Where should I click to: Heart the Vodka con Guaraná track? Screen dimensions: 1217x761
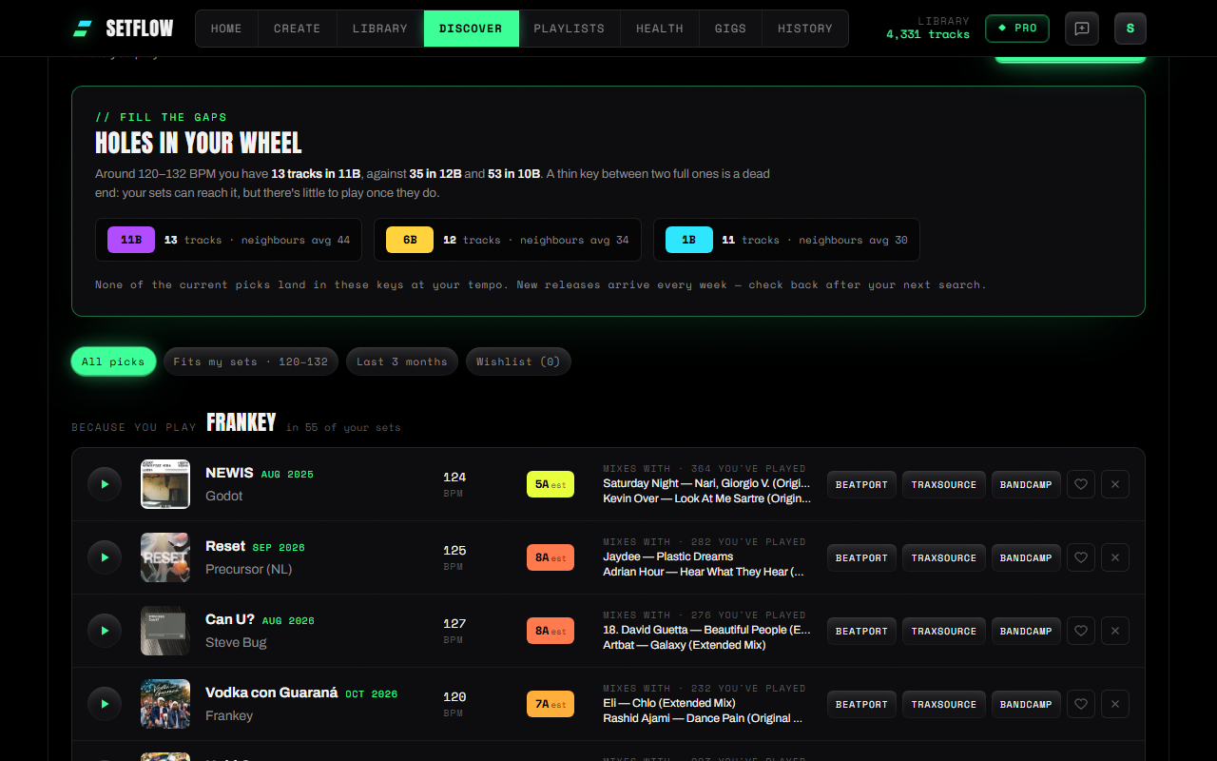[1081, 704]
